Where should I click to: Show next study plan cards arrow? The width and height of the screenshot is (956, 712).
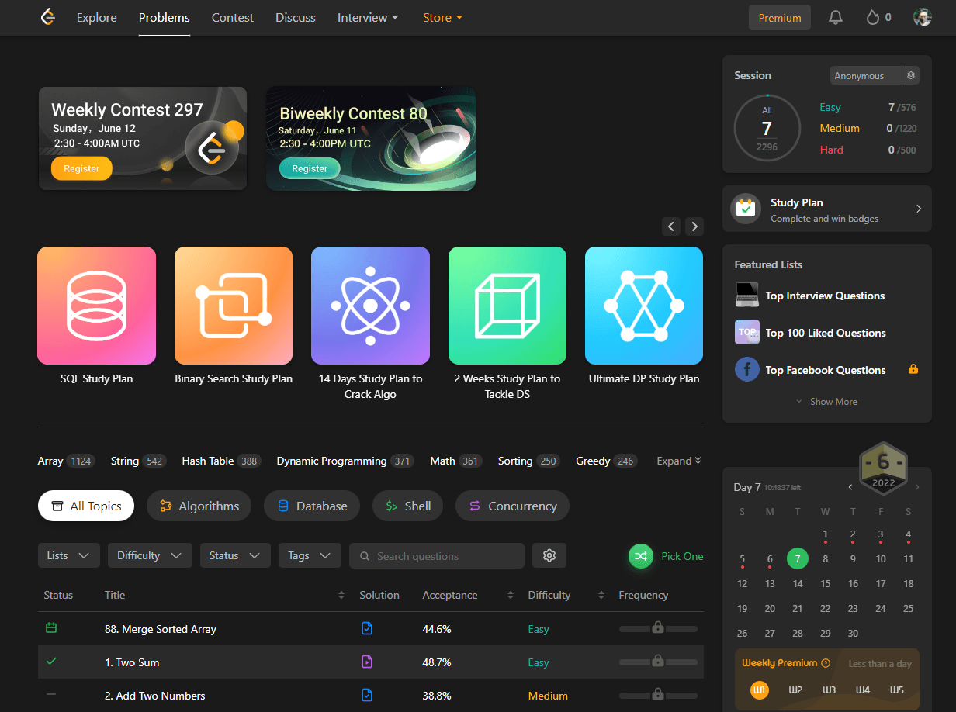[x=695, y=226]
